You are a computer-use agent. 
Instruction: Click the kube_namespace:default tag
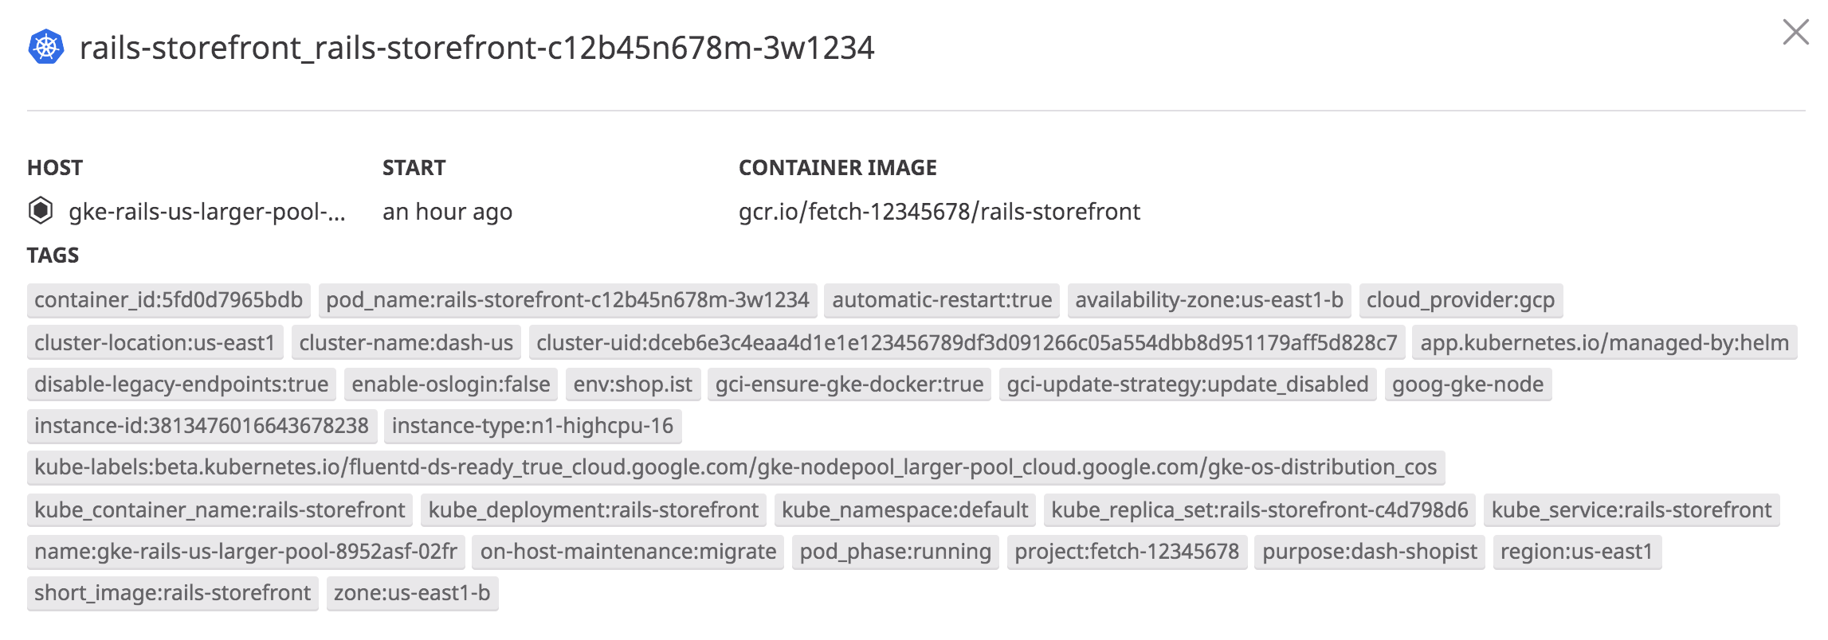[904, 510]
